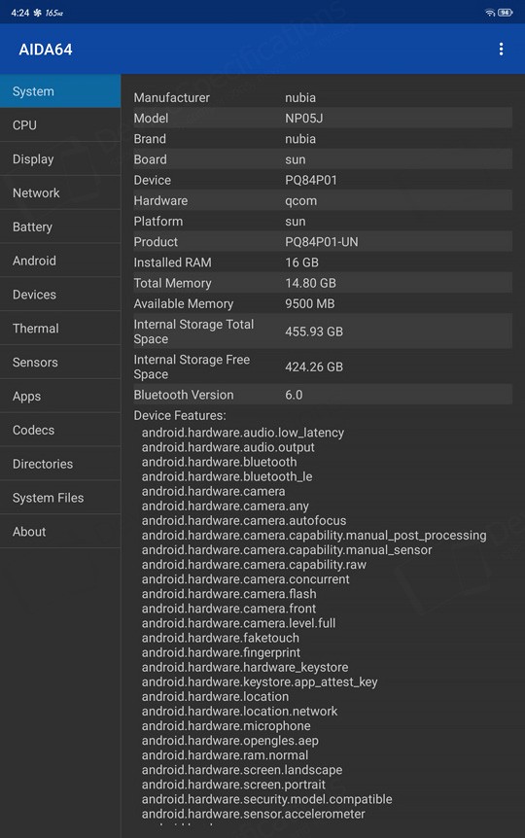Screen dimensions: 525x838
Task: Open the CPU section
Action: click(x=60, y=125)
